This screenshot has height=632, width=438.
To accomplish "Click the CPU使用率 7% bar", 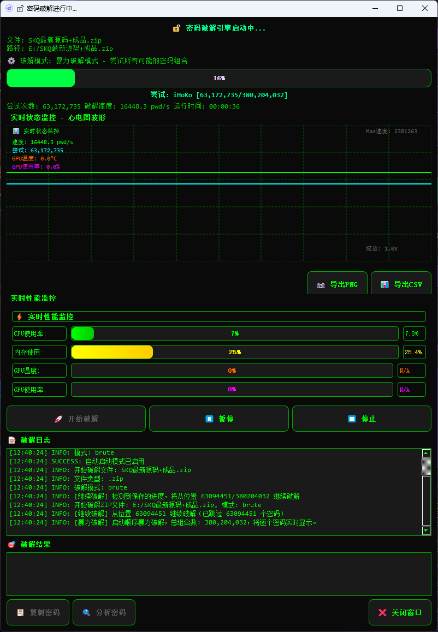I will (x=235, y=333).
